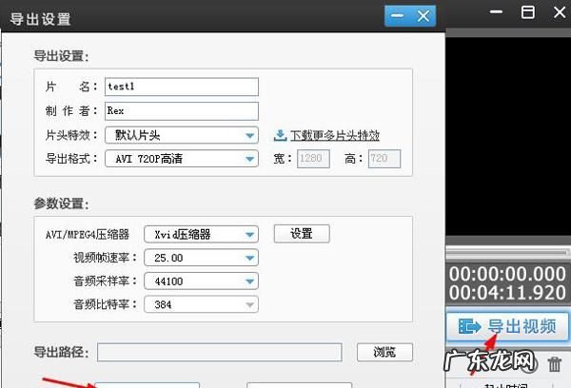Focus the 片名 title field containing test1
The height and width of the screenshot is (388, 571).
(180, 87)
